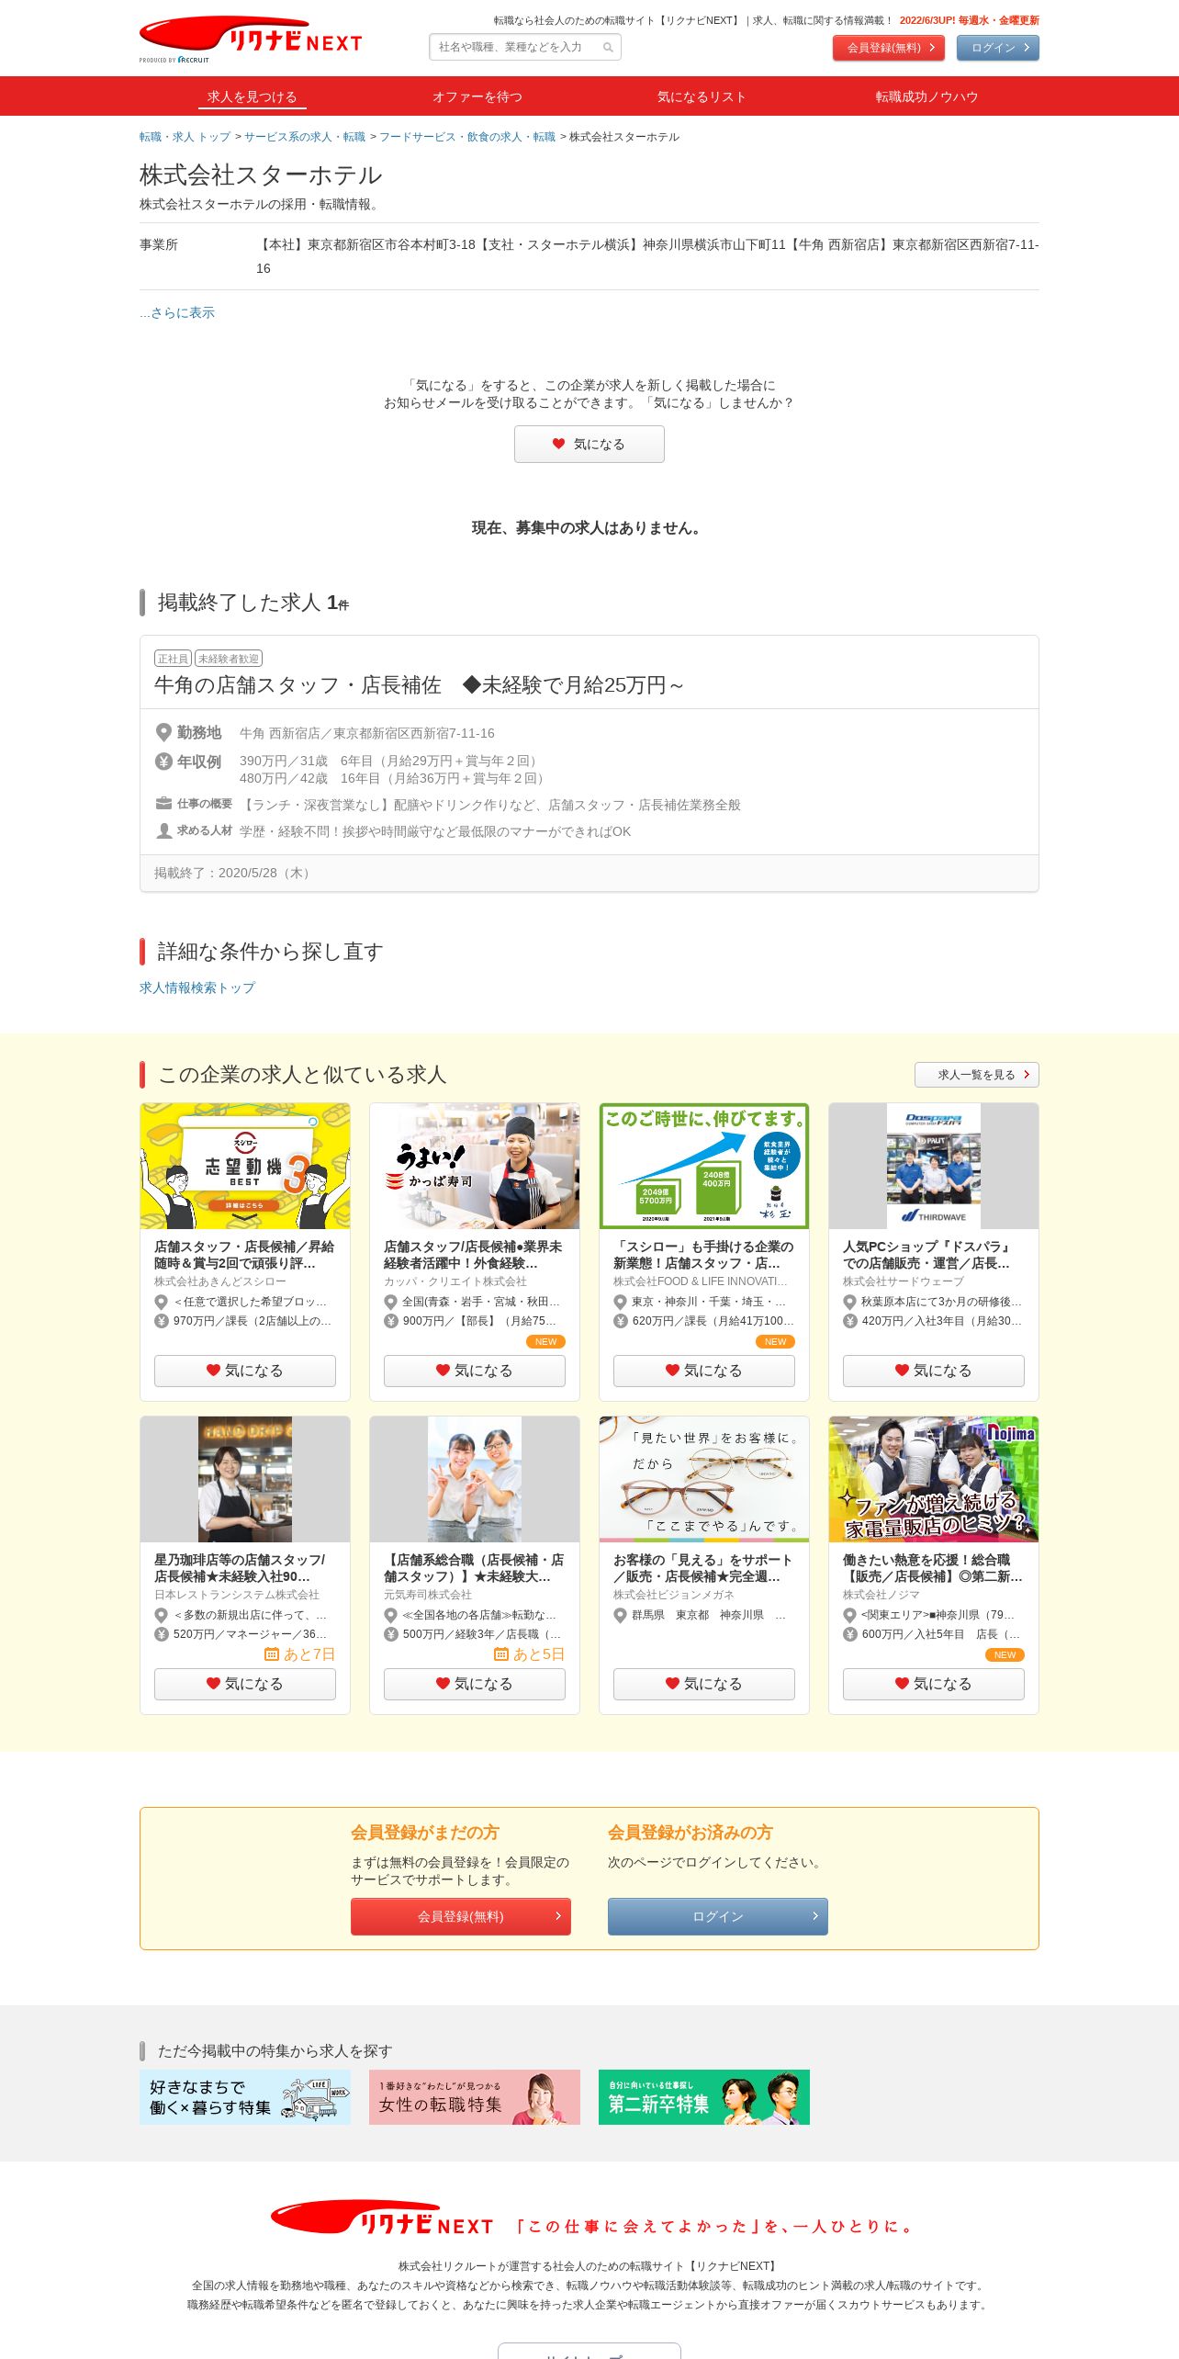Open the かっぱ寿司 job thumbnail
The height and width of the screenshot is (2359, 1179).
coord(475,1166)
